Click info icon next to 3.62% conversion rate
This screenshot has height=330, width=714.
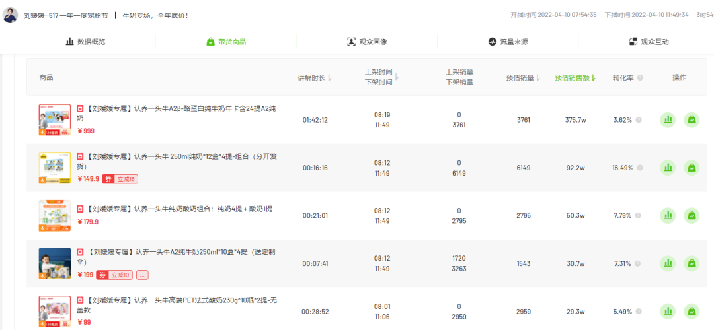coord(639,120)
